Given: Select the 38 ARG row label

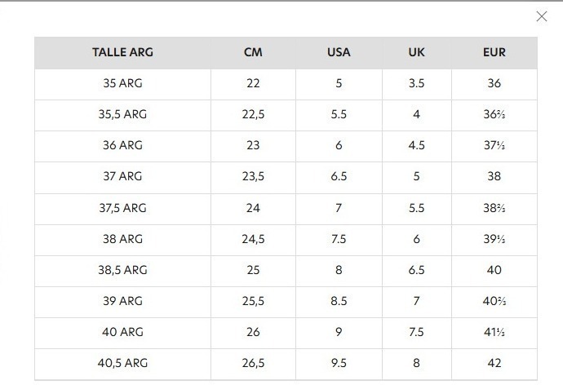Looking at the screenshot, I should (122, 239).
